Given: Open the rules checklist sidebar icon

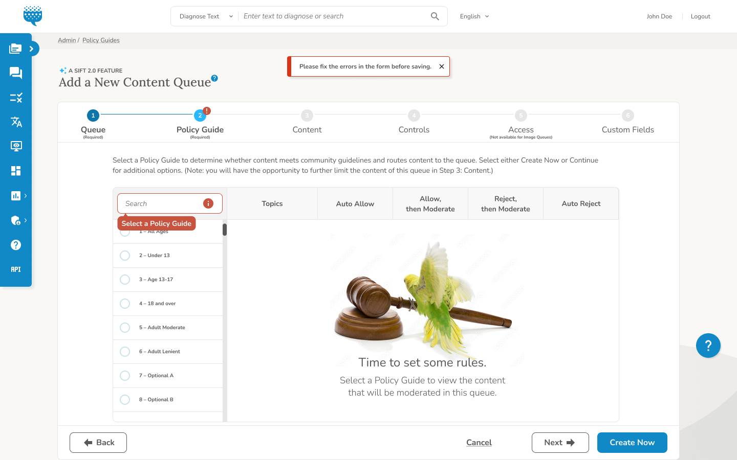Looking at the screenshot, I should pos(16,97).
